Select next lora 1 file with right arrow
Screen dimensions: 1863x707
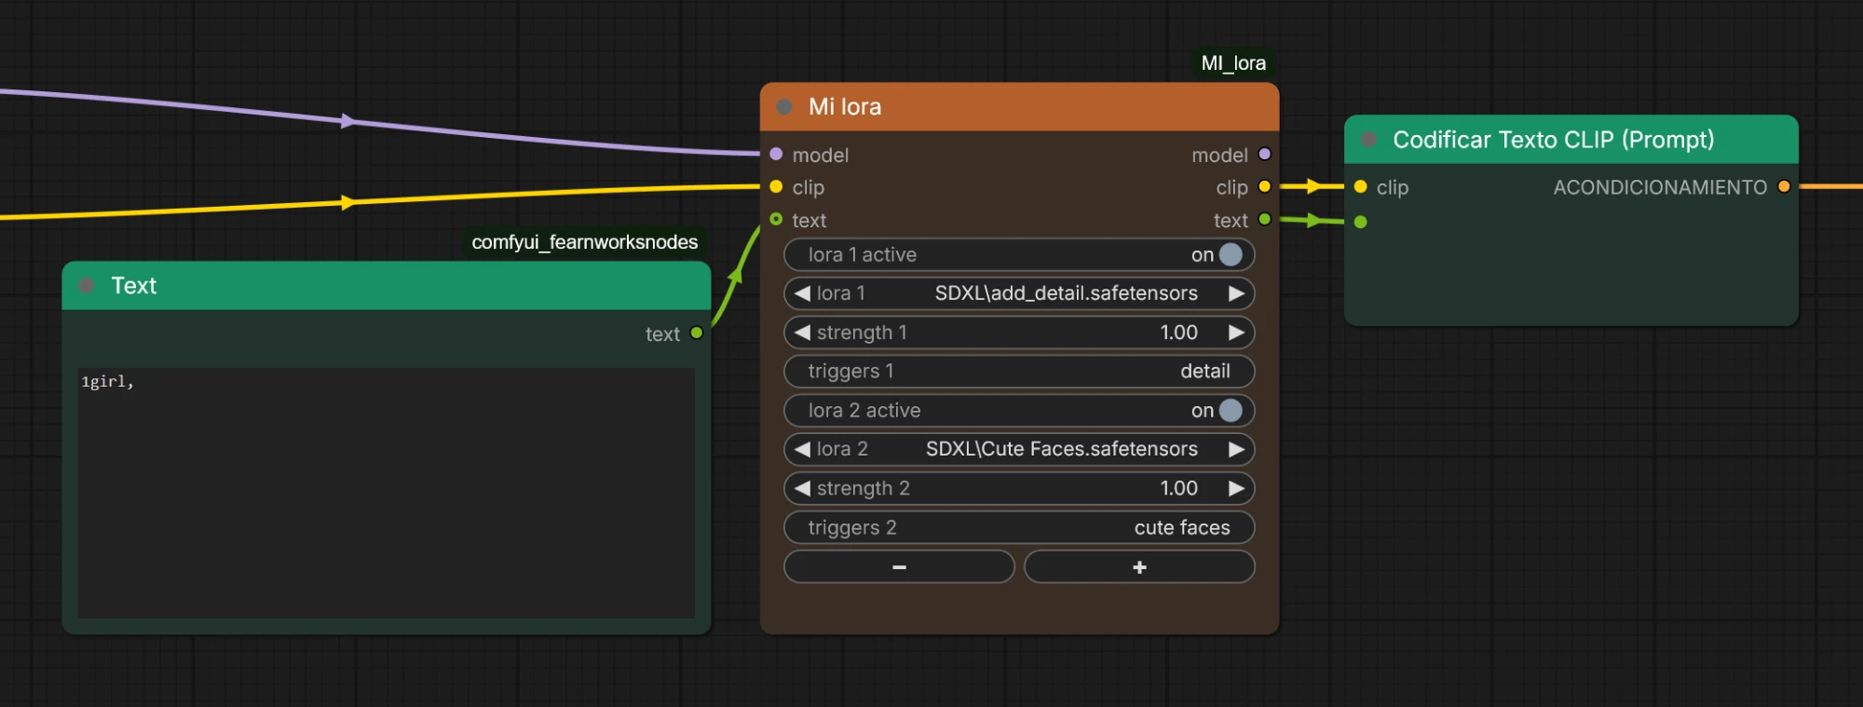pyautogui.click(x=1236, y=293)
